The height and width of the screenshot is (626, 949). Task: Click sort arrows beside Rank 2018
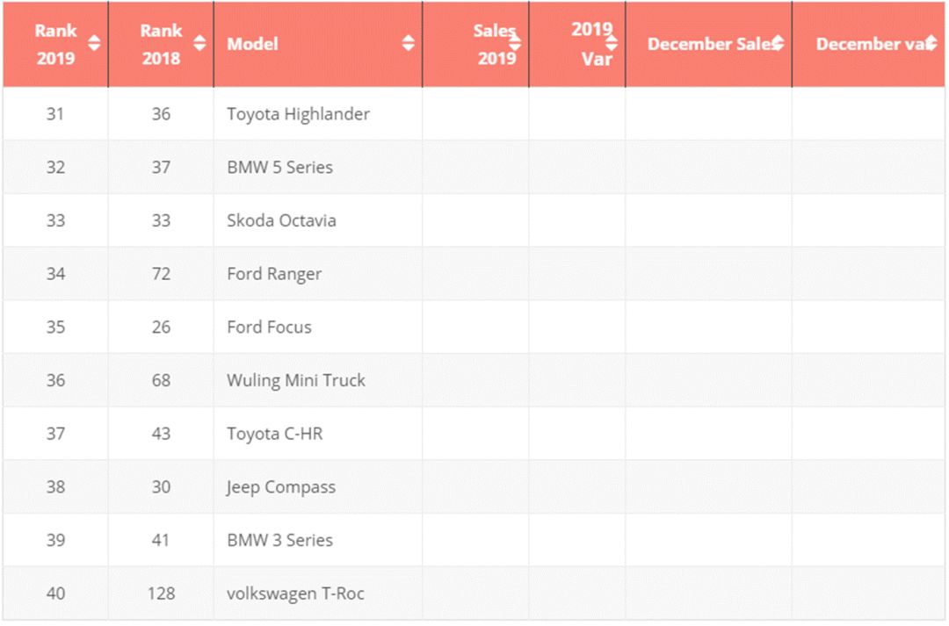pyautogui.click(x=199, y=43)
